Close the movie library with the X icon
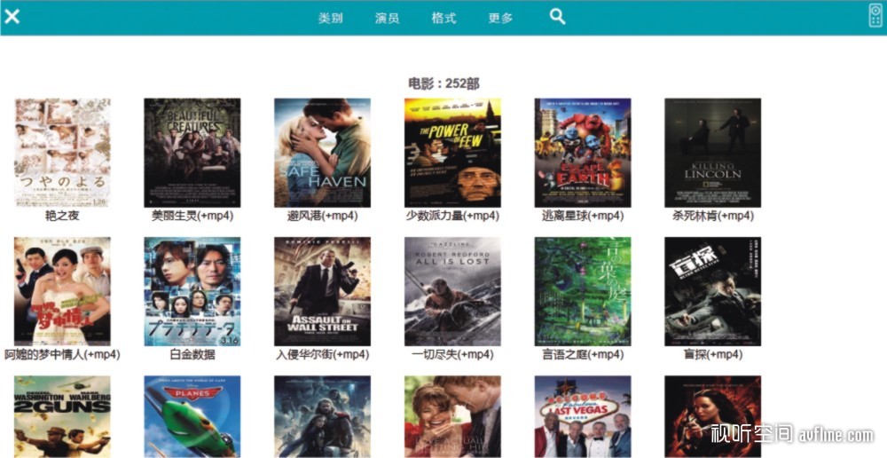 pyautogui.click(x=12, y=16)
